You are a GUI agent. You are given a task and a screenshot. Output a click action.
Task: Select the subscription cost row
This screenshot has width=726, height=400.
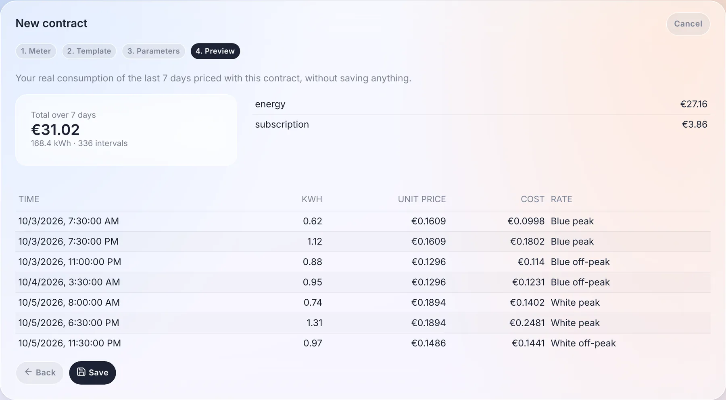(481, 124)
